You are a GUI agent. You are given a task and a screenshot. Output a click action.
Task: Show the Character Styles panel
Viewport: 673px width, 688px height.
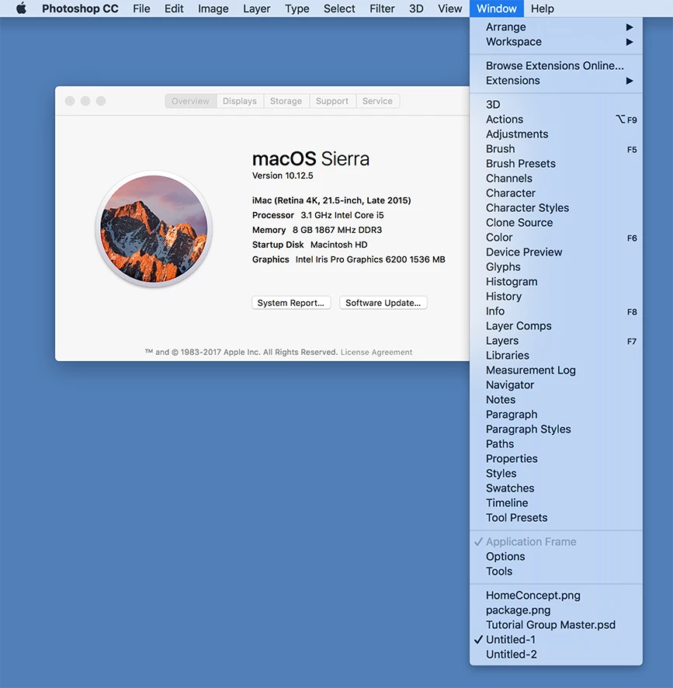coord(556,208)
